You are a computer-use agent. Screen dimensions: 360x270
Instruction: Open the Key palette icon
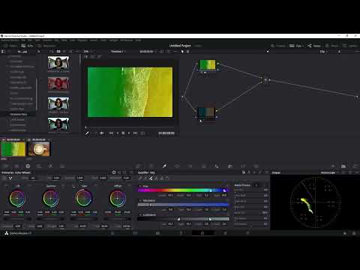pos(230,166)
